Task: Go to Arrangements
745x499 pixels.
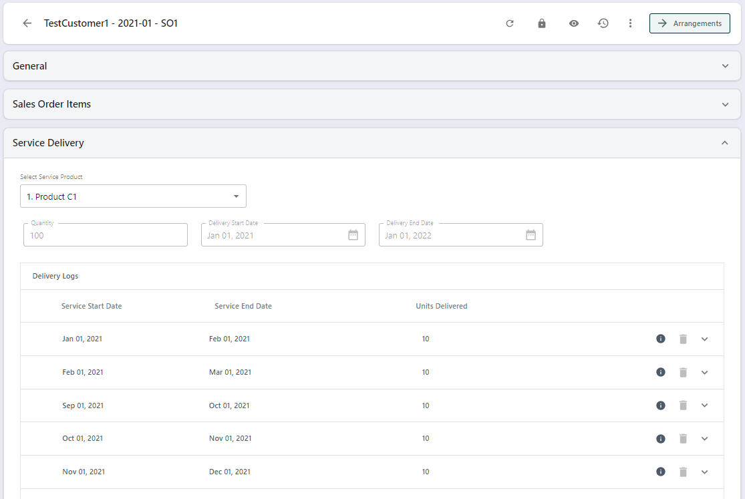Action: coord(690,23)
